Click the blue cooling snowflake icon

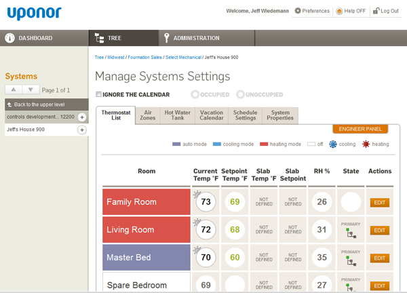tap(333, 144)
